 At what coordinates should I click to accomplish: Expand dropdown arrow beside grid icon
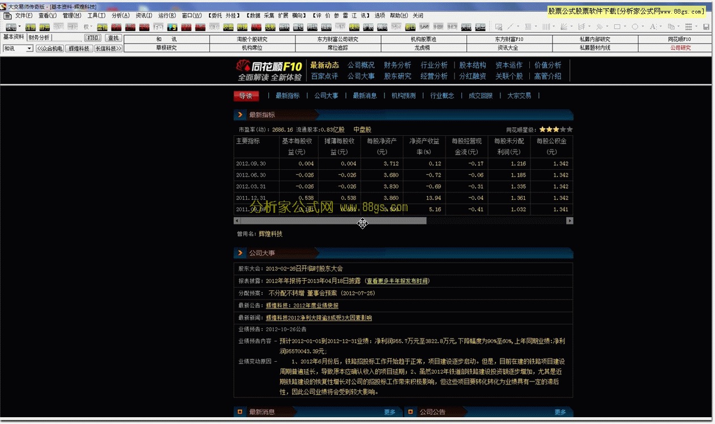tap(696, 27)
